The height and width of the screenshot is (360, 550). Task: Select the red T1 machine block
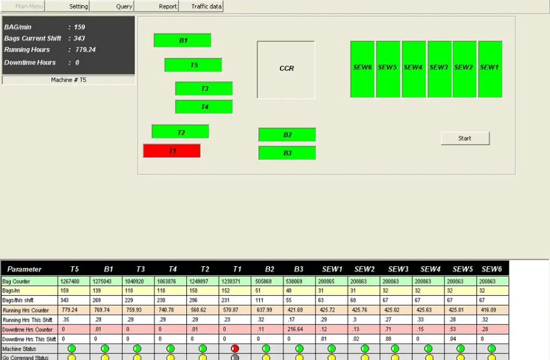coord(172,151)
